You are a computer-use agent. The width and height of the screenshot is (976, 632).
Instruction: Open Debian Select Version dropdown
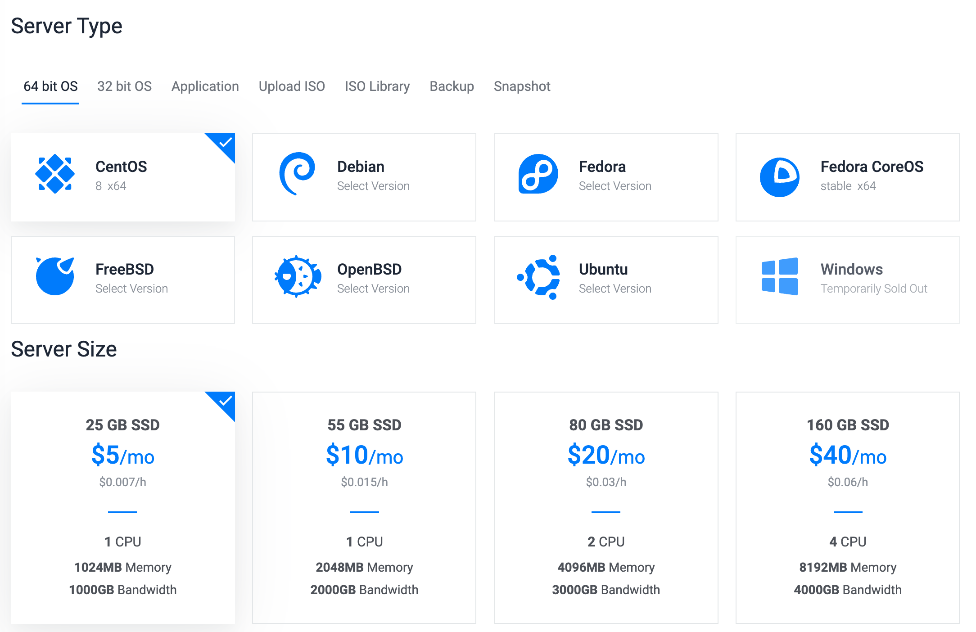(373, 186)
